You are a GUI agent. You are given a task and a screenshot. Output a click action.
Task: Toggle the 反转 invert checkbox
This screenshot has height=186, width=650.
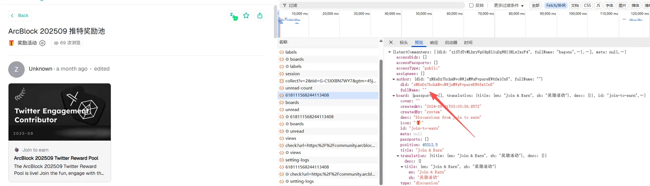tap(471, 5)
